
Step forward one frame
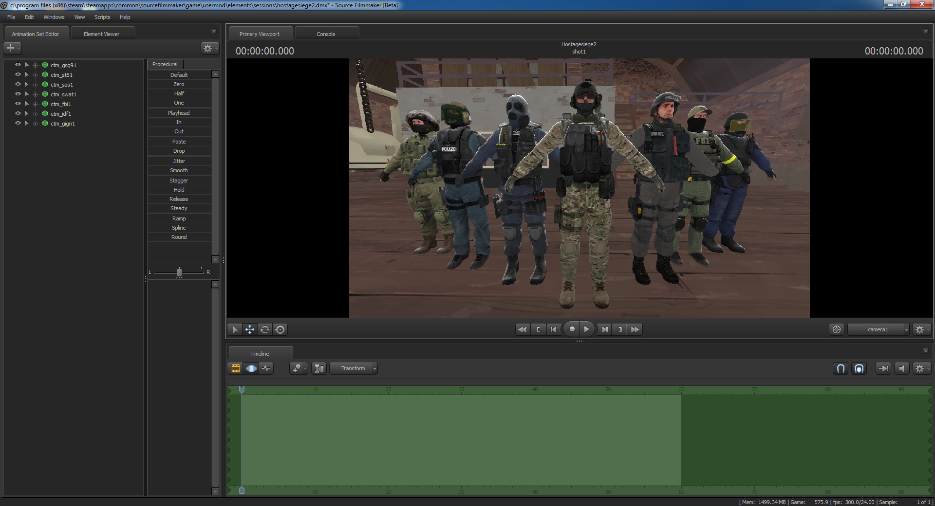click(x=604, y=329)
